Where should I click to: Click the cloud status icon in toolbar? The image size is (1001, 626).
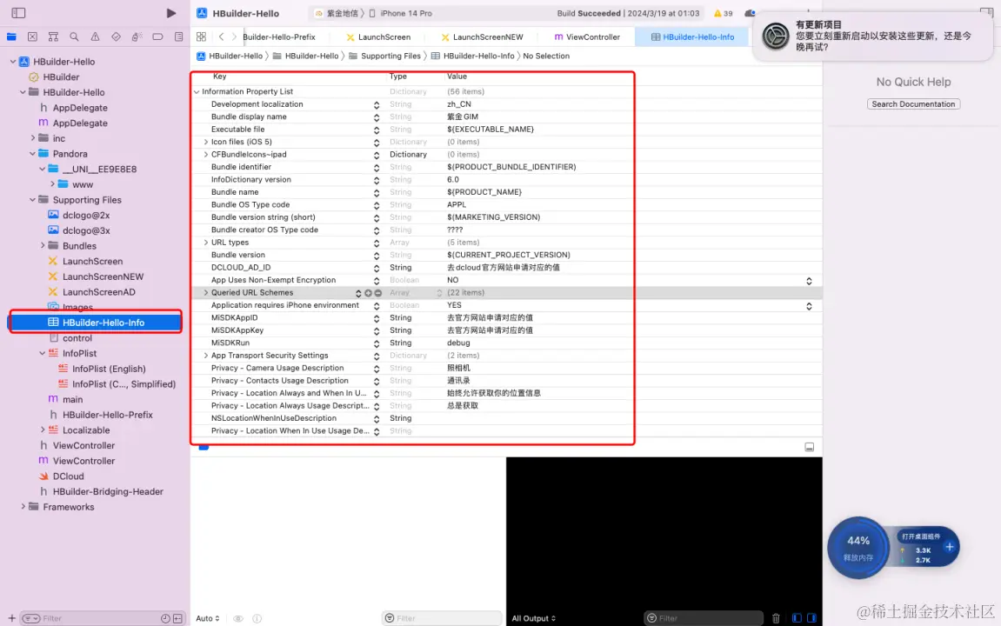(x=751, y=13)
